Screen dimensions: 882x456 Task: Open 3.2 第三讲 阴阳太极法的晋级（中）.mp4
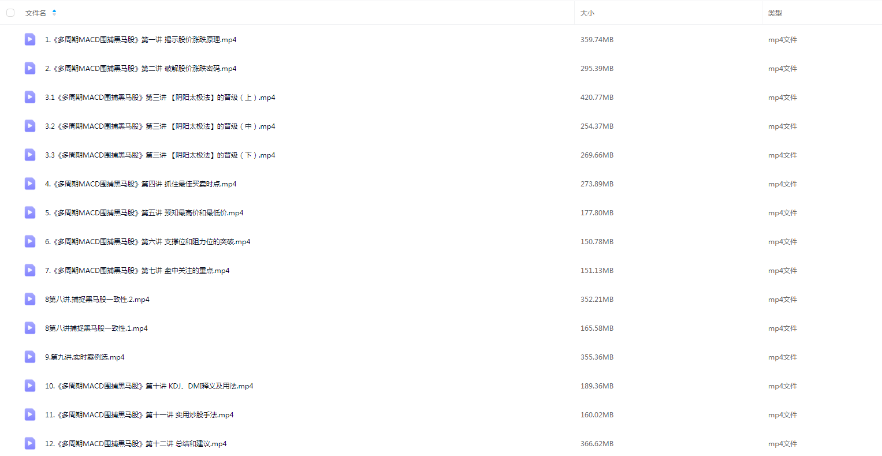[x=160, y=126]
